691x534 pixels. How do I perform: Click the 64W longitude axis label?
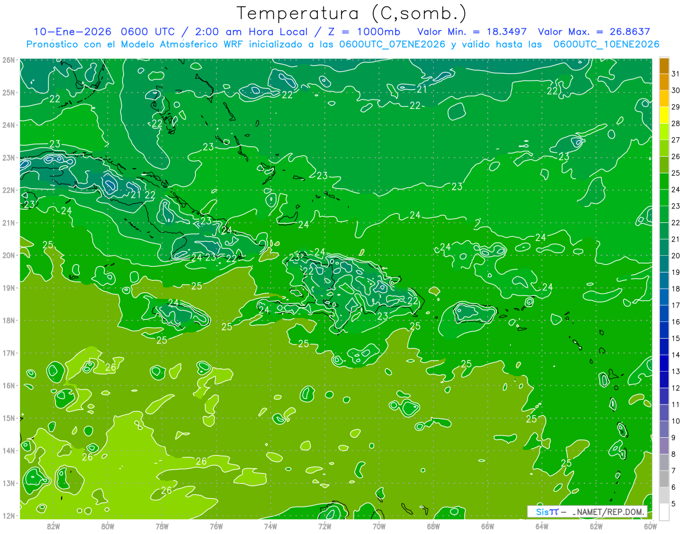542,526
